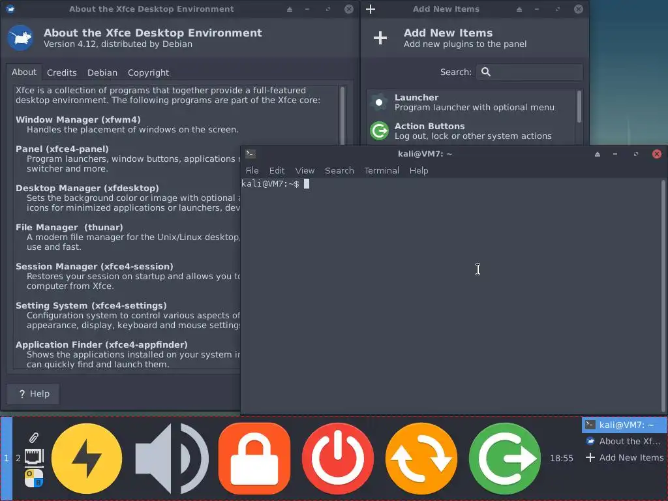Click the red power shutdown icon
Image resolution: width=668 pixels, height=501 pixels.
click(x=338, y=459)
